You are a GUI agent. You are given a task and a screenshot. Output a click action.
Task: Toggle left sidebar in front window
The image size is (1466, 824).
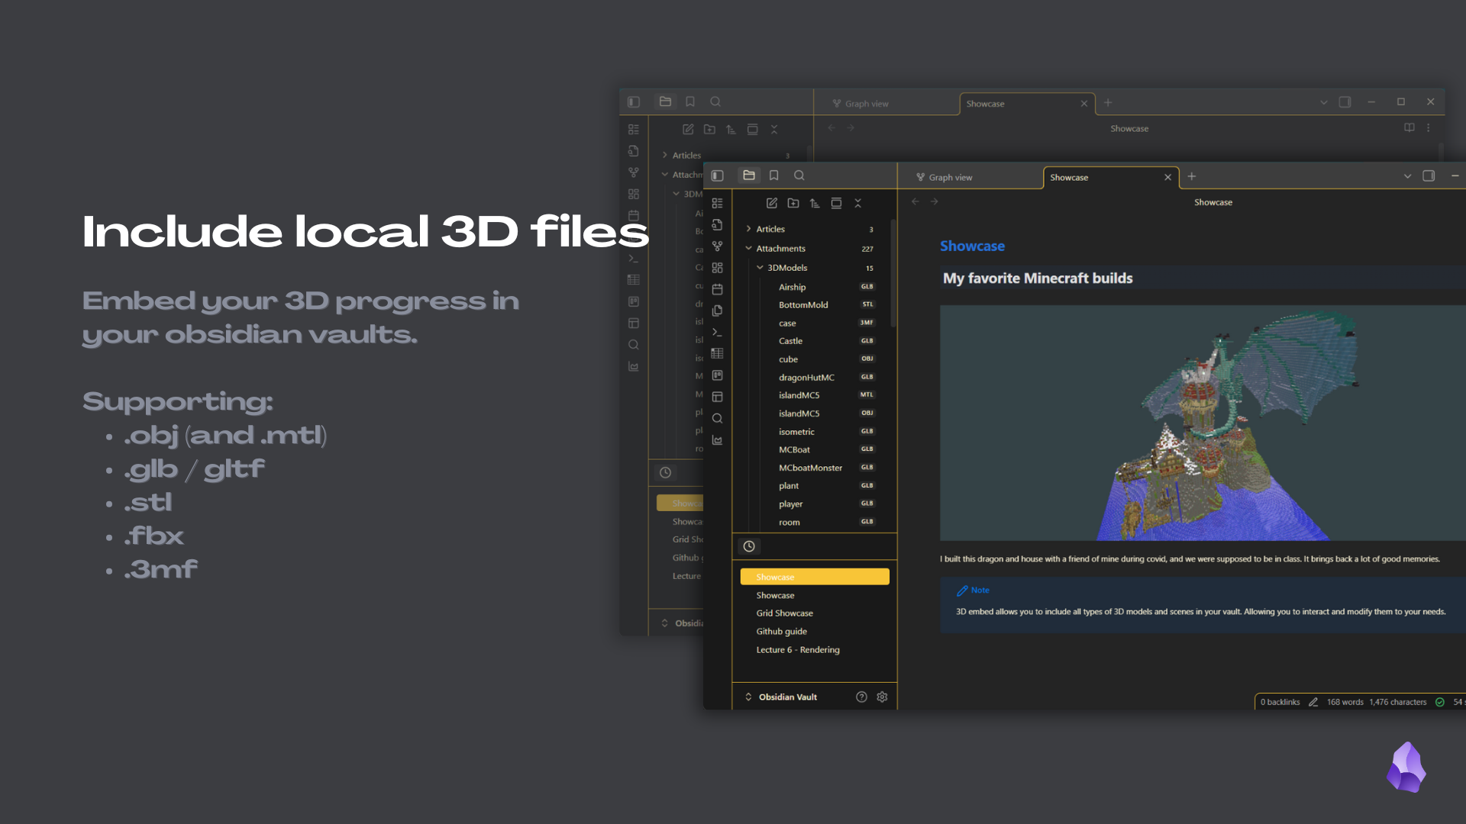[718, 175]
